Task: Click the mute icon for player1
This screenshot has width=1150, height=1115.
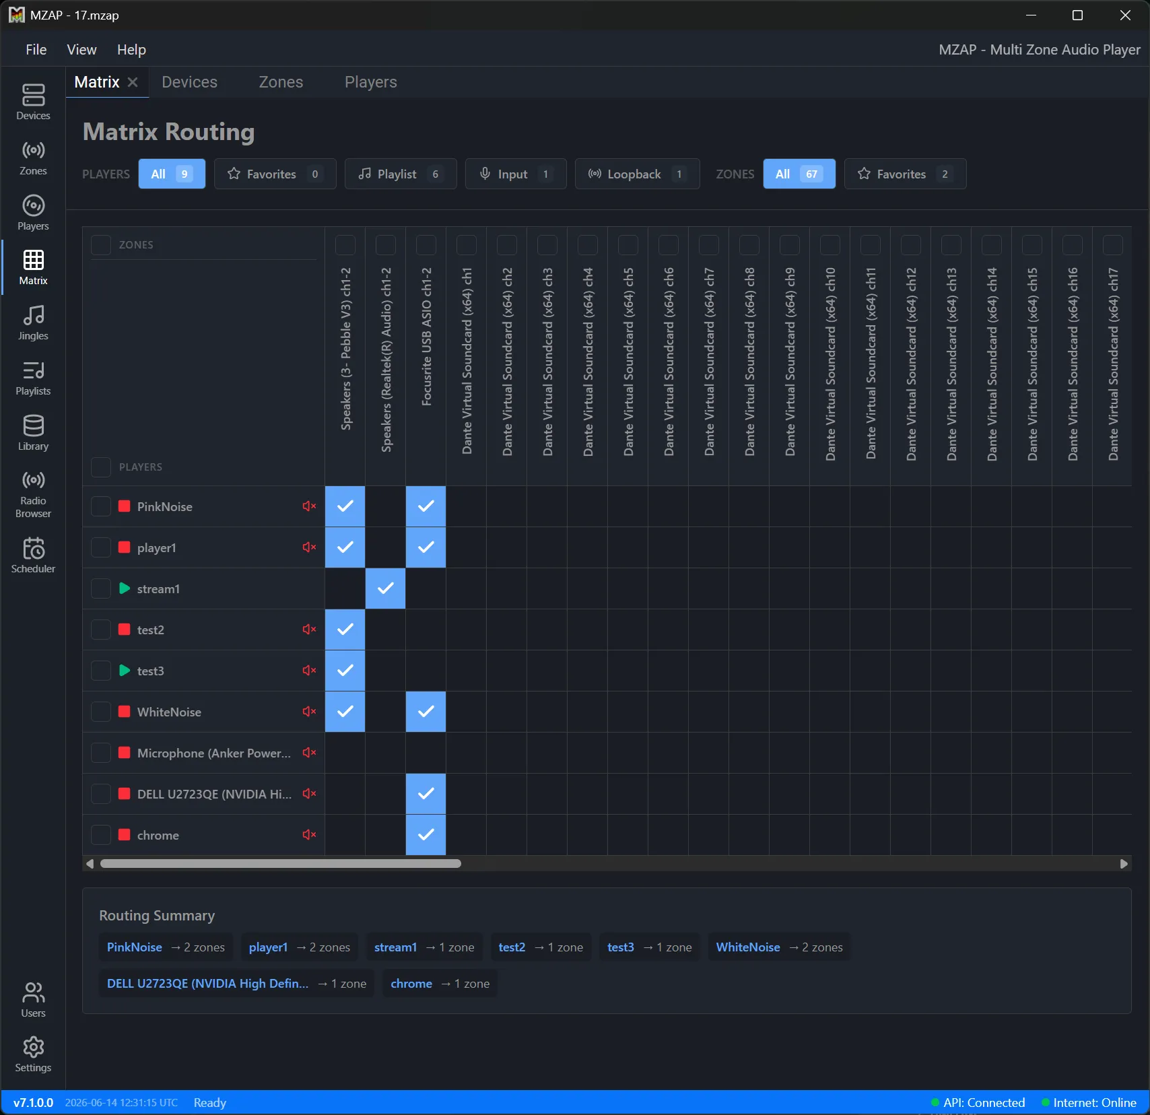Action: pyautogui.click(x=309, y=547)
